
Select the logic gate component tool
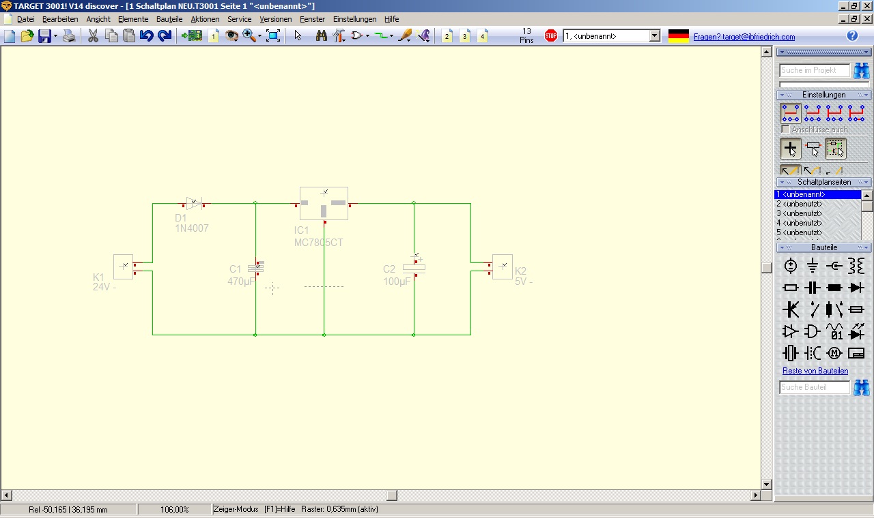(x=356, y=36)
